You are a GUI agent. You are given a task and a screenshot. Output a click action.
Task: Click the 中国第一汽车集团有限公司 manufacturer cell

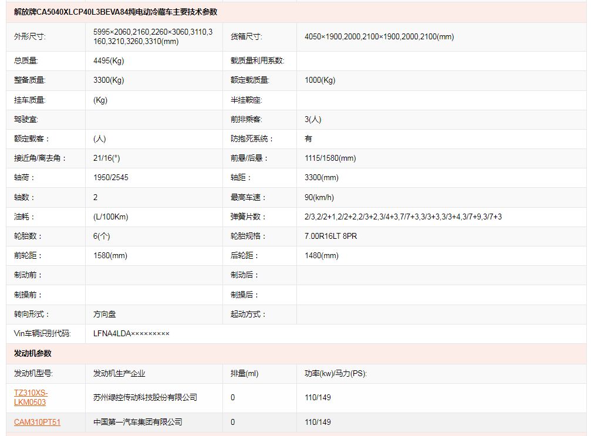[137, 422]
